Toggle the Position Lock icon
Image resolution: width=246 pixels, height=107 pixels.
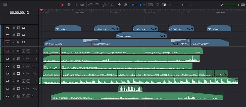(x=126, y=5)
